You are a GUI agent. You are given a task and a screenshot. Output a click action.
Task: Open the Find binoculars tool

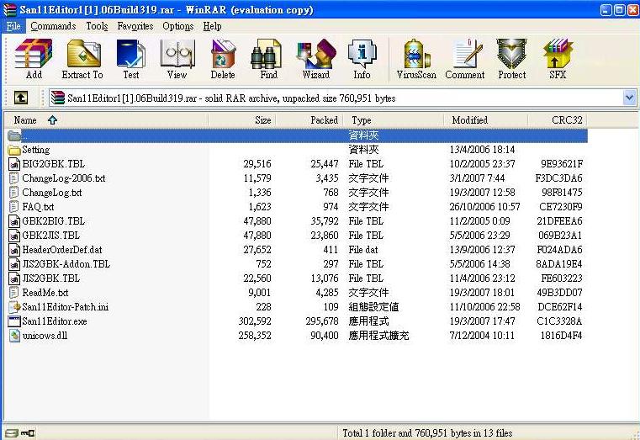click(268, 59)
